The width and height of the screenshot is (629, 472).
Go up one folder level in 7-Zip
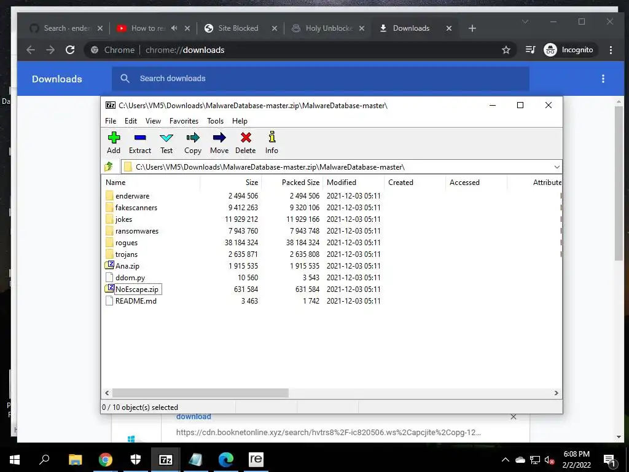[x=109, y=167]
